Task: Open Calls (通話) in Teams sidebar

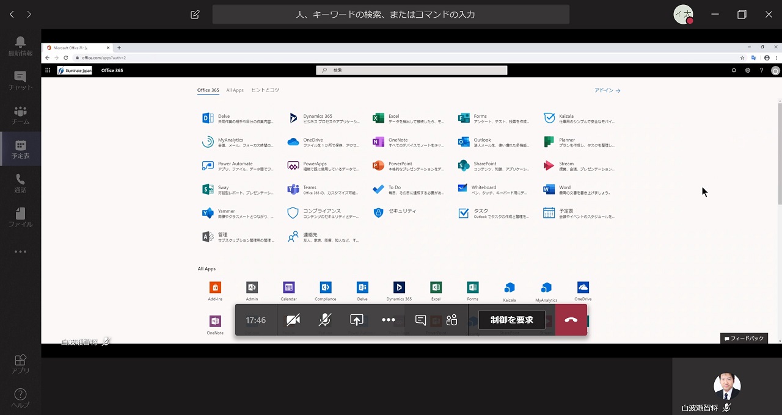Action: [x=20, y=183]
